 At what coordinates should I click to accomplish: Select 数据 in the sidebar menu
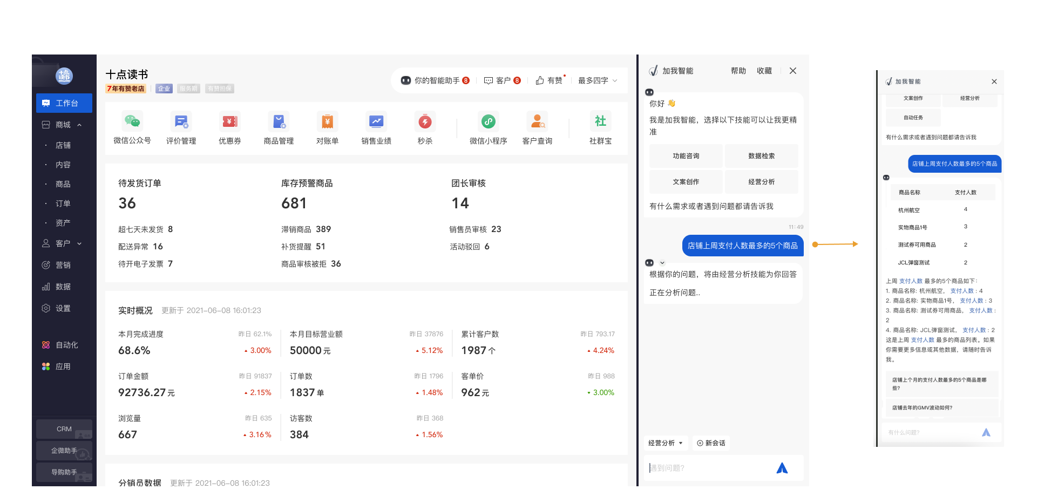point(63,287)
